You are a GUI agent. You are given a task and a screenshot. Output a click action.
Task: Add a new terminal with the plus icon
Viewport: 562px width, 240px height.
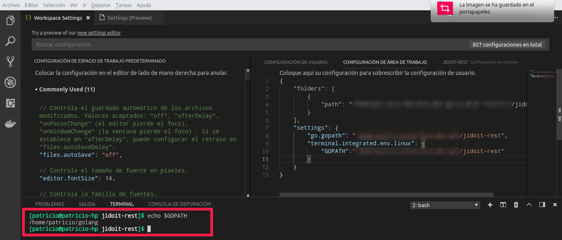491,204
